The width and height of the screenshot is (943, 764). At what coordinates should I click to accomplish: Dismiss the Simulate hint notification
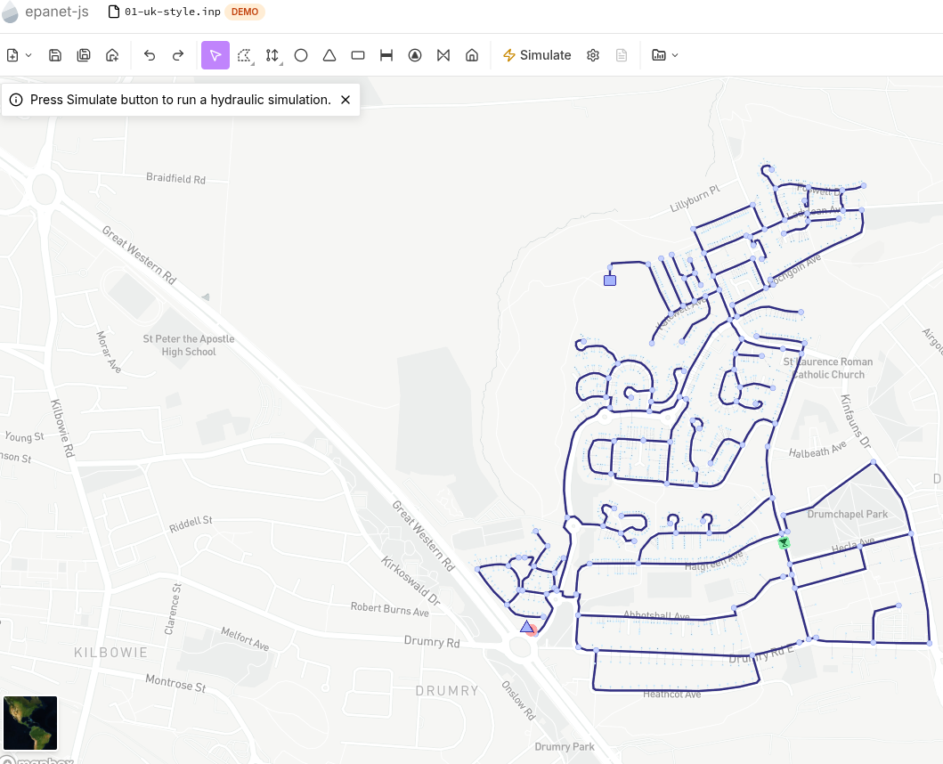(345, 100)
